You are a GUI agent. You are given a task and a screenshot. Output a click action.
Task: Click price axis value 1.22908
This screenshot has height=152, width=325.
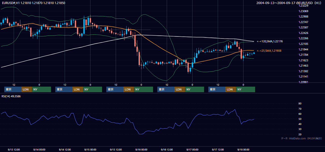pos(303,16)
